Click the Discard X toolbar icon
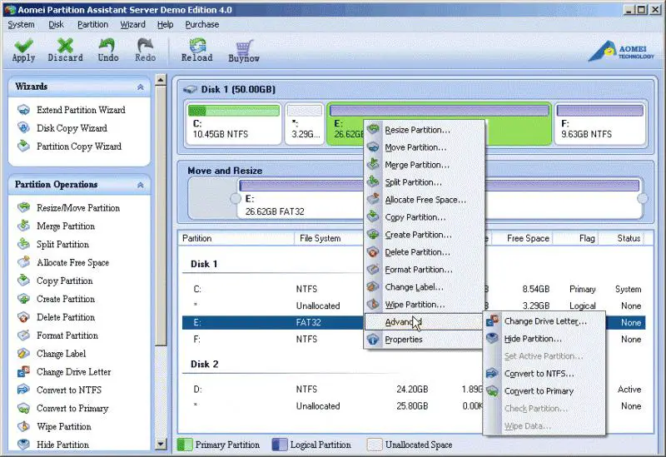This screenshot has height=457, width=666. click(x=65, y=45)
